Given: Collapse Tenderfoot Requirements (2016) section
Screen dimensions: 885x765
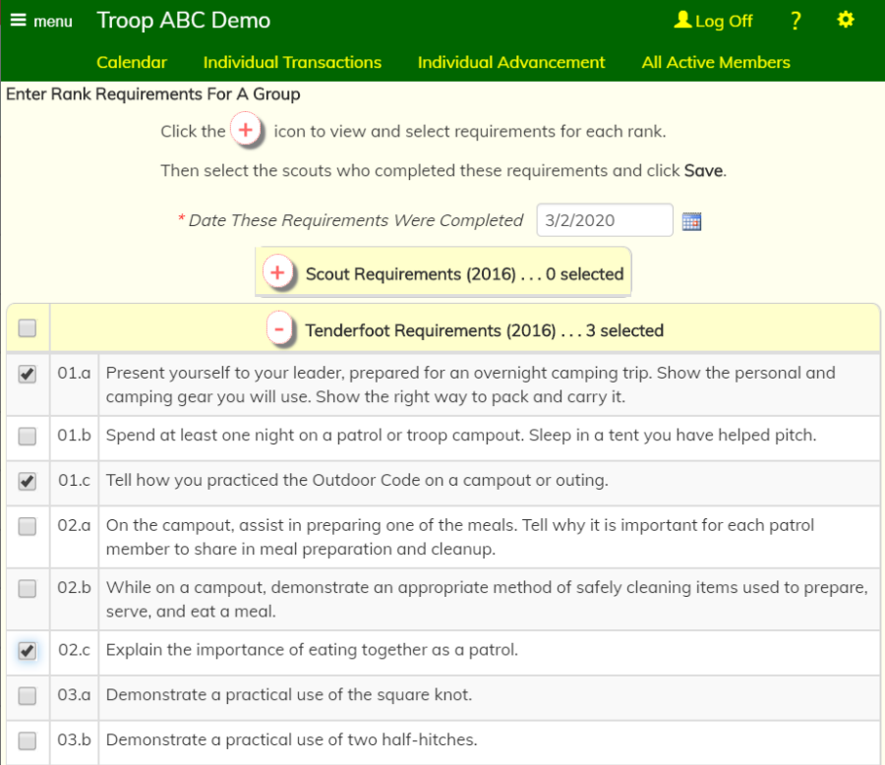Looking at the screenshot, I should (279, 329).
